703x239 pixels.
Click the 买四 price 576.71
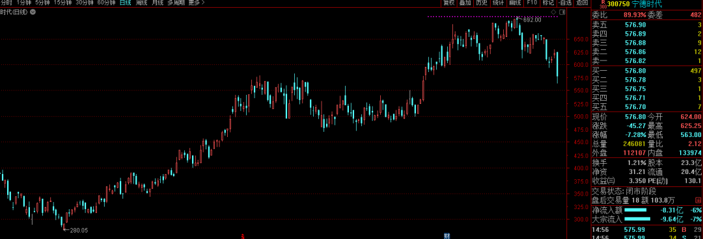635,97
